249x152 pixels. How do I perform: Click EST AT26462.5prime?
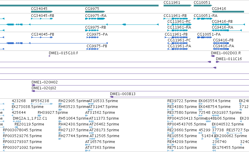point(91,127)
